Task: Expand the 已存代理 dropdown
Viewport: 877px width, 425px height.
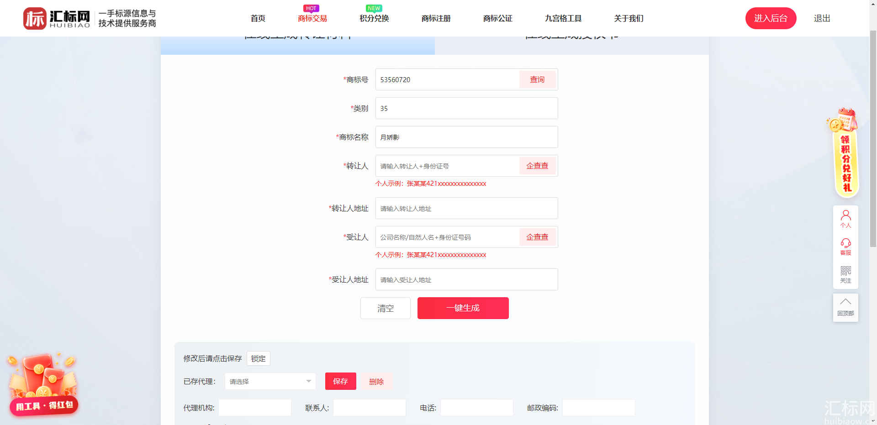Action: [270, 381]
